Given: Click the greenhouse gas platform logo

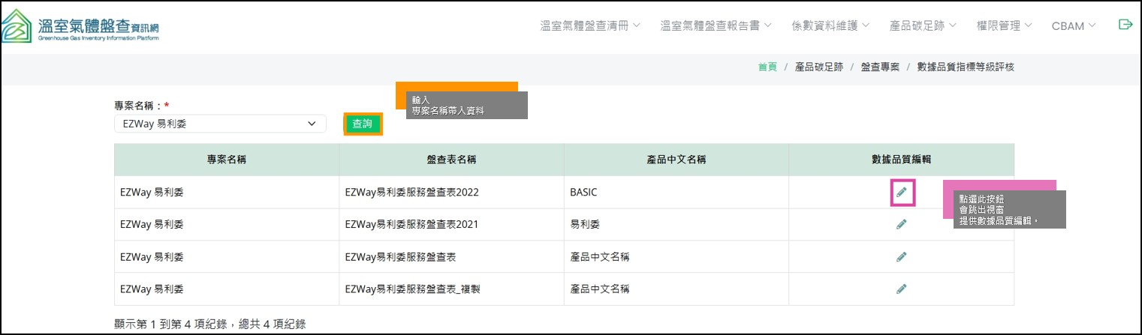Looking at the screenshot, I should pos(81,25).
